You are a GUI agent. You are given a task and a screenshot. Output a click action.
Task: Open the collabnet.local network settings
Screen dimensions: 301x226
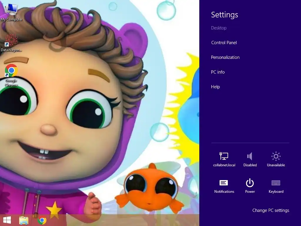coord(224,159)
